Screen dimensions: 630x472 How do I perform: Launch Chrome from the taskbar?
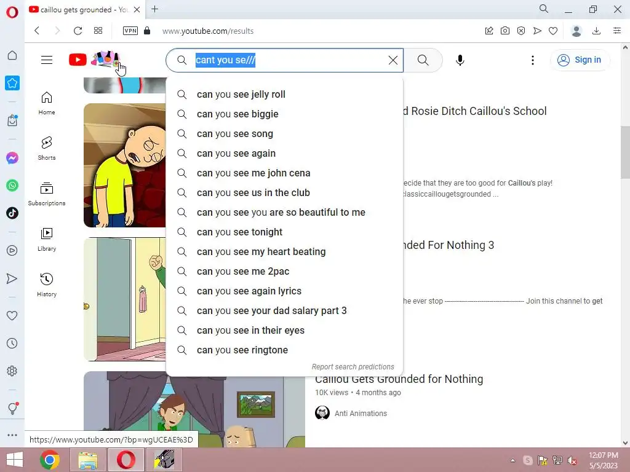pyautogui.click(x=50, y=460)
